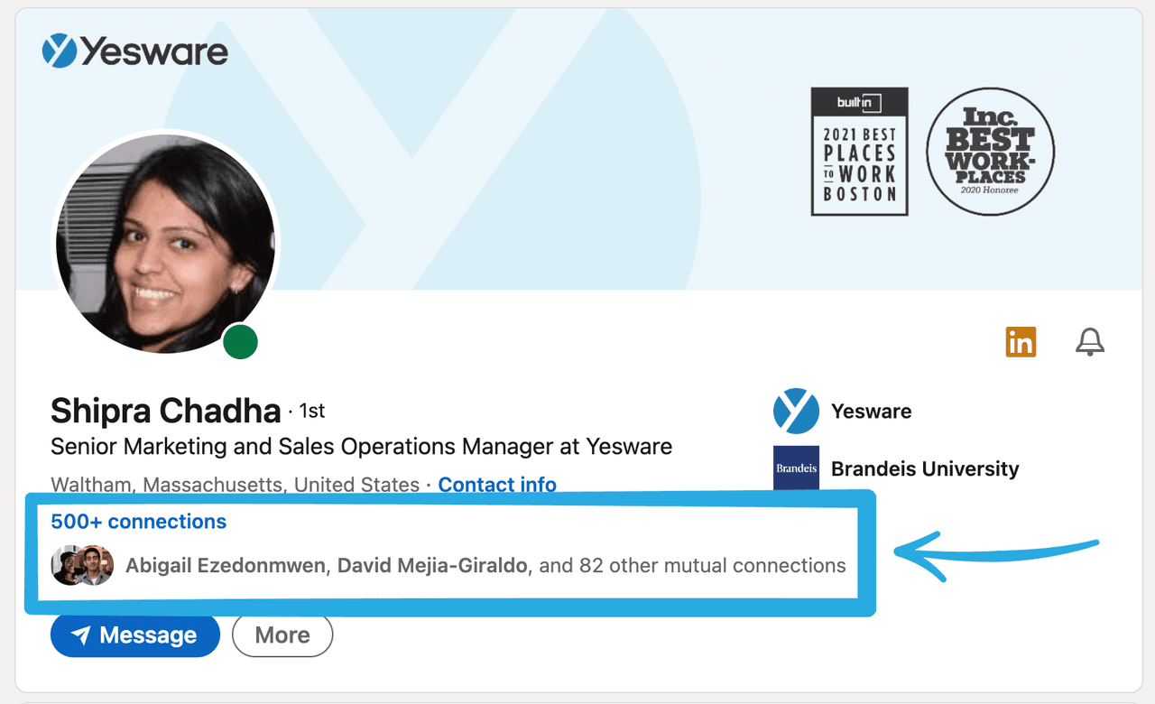1155x704 pixels.
Task: Click the Shipra Chadha name heading
Action: tap(166, 412)
